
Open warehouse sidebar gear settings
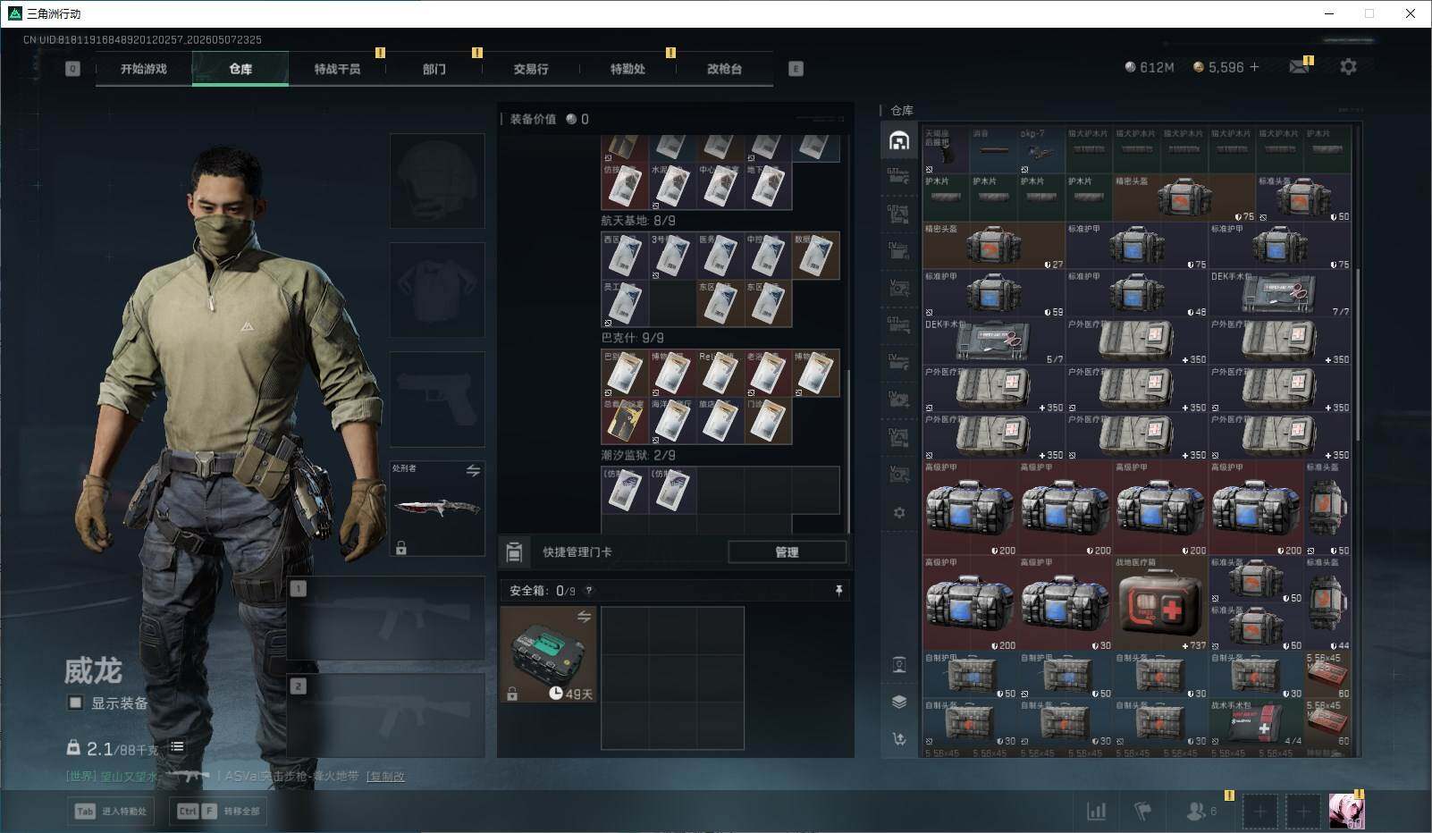pos(899,513)
